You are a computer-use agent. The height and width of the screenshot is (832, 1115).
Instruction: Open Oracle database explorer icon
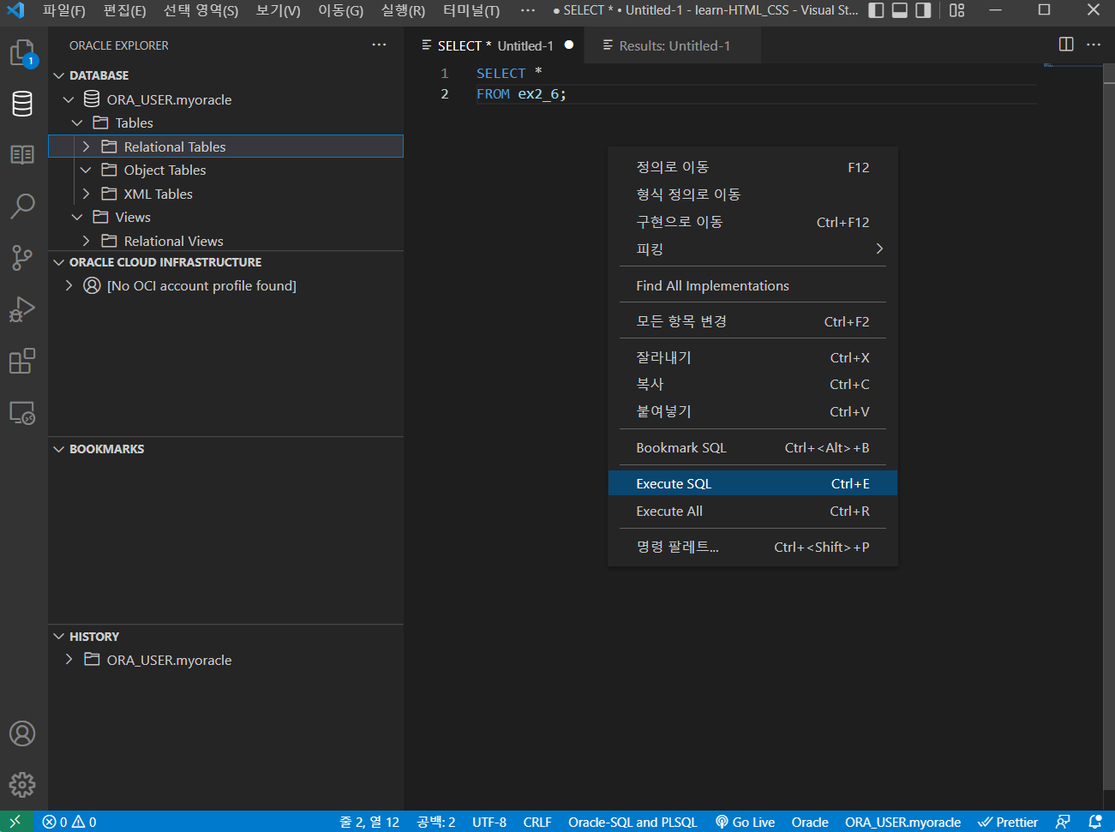(x=22, y=104)
